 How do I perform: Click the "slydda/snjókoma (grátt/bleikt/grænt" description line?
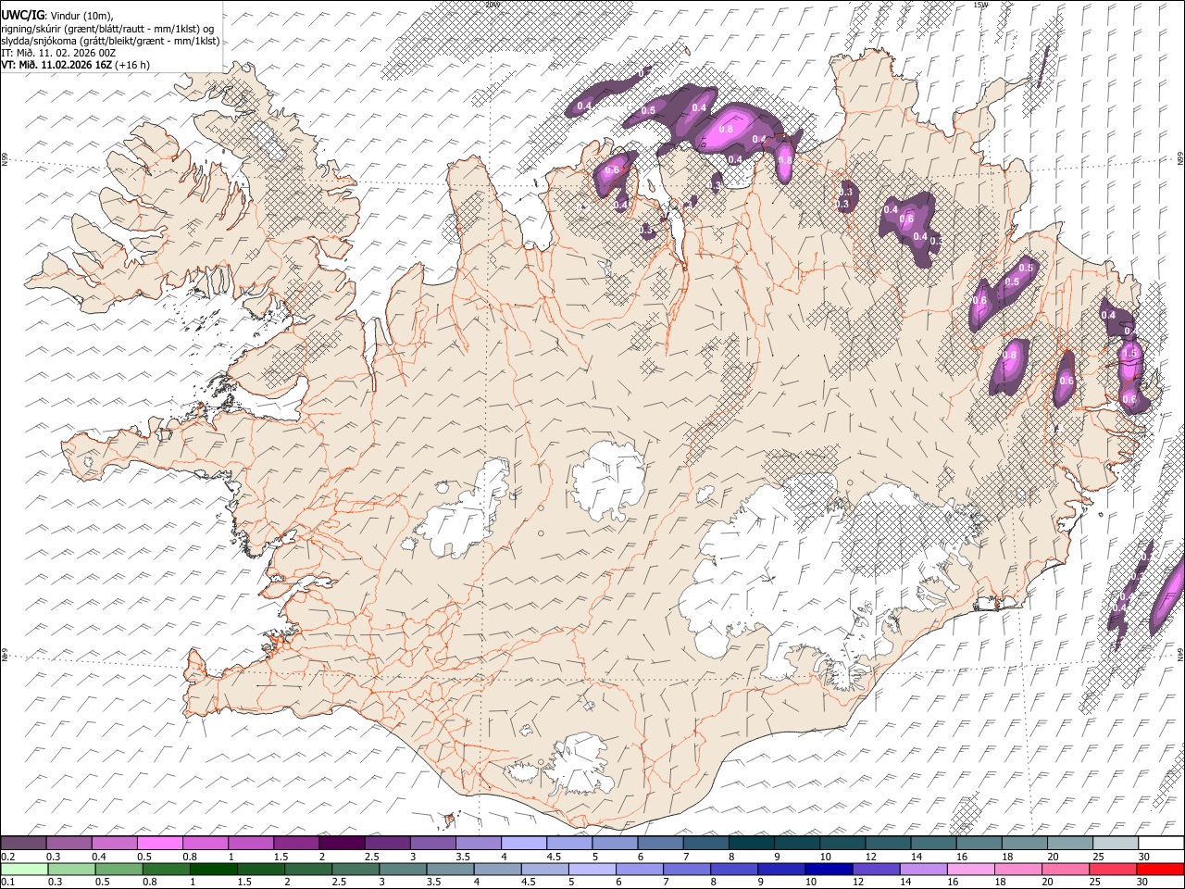(110, 41)
